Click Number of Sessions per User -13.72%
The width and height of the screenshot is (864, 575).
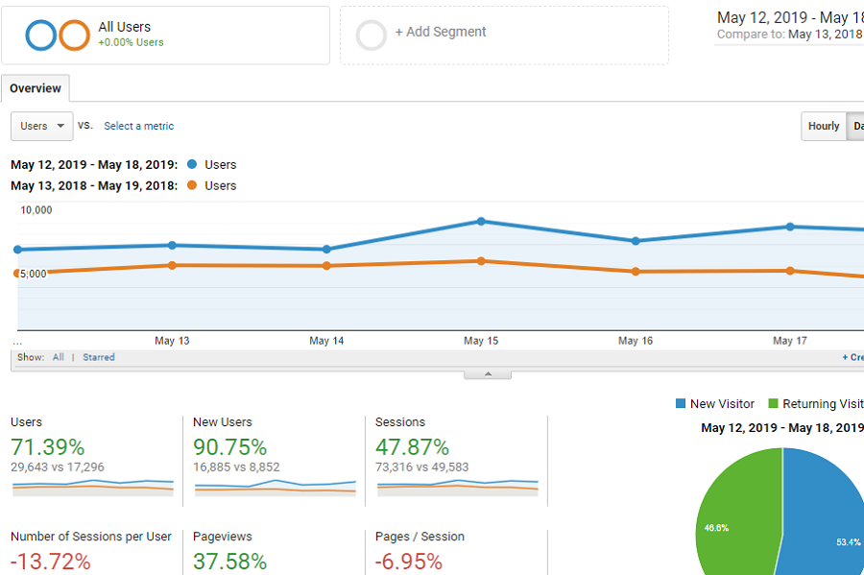coord(51,562)
